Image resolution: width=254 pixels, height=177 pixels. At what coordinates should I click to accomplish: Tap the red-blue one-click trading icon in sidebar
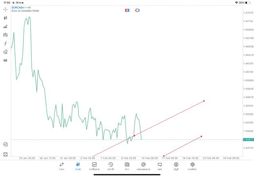pos(6,154)
